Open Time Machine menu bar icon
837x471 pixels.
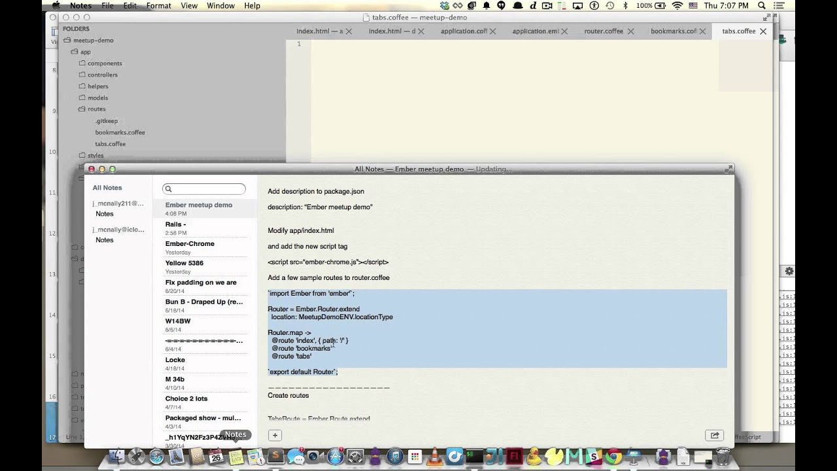click(610, 5)
